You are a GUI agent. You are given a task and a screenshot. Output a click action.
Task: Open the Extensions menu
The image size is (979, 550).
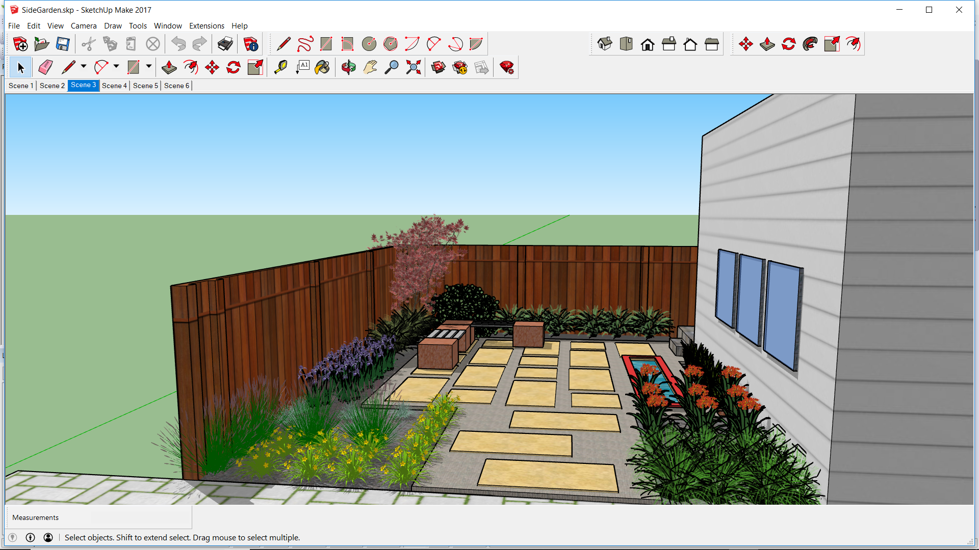[207, 26]
